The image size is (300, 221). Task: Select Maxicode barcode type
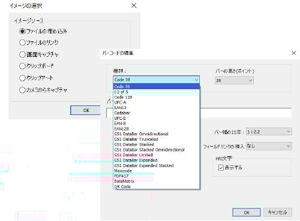pos(157,171)
